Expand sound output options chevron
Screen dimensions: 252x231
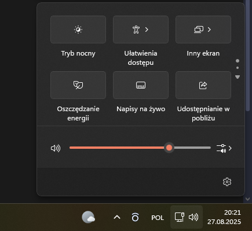(x=230, y=148)
